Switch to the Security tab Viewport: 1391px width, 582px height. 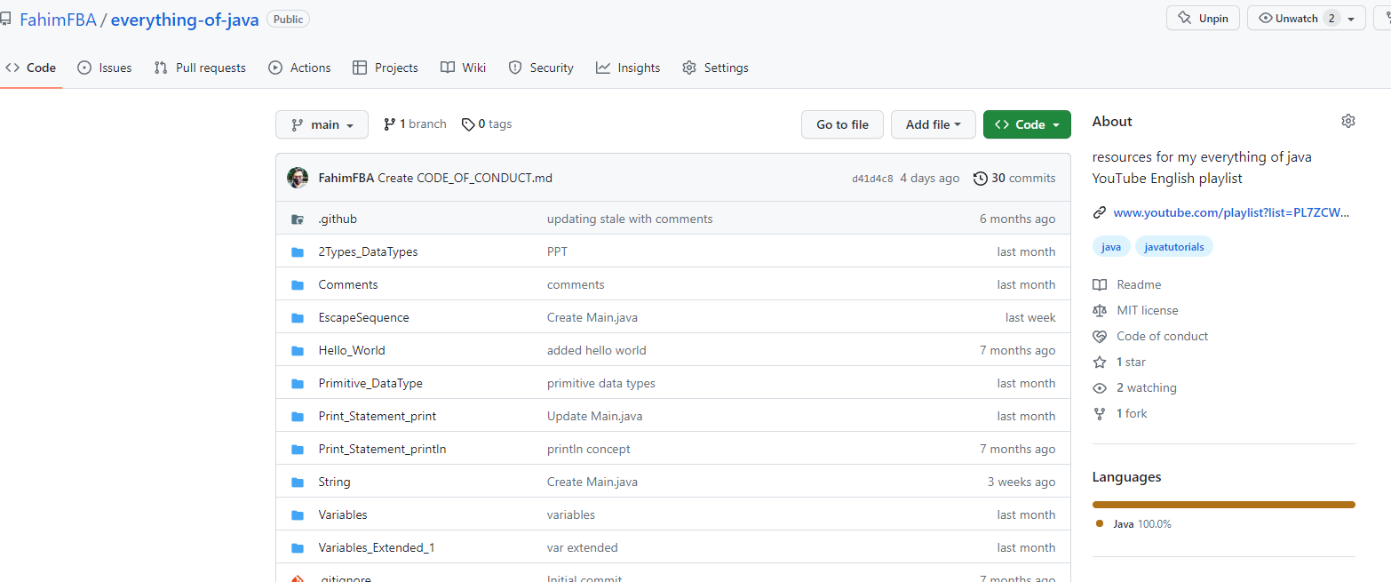541,68
